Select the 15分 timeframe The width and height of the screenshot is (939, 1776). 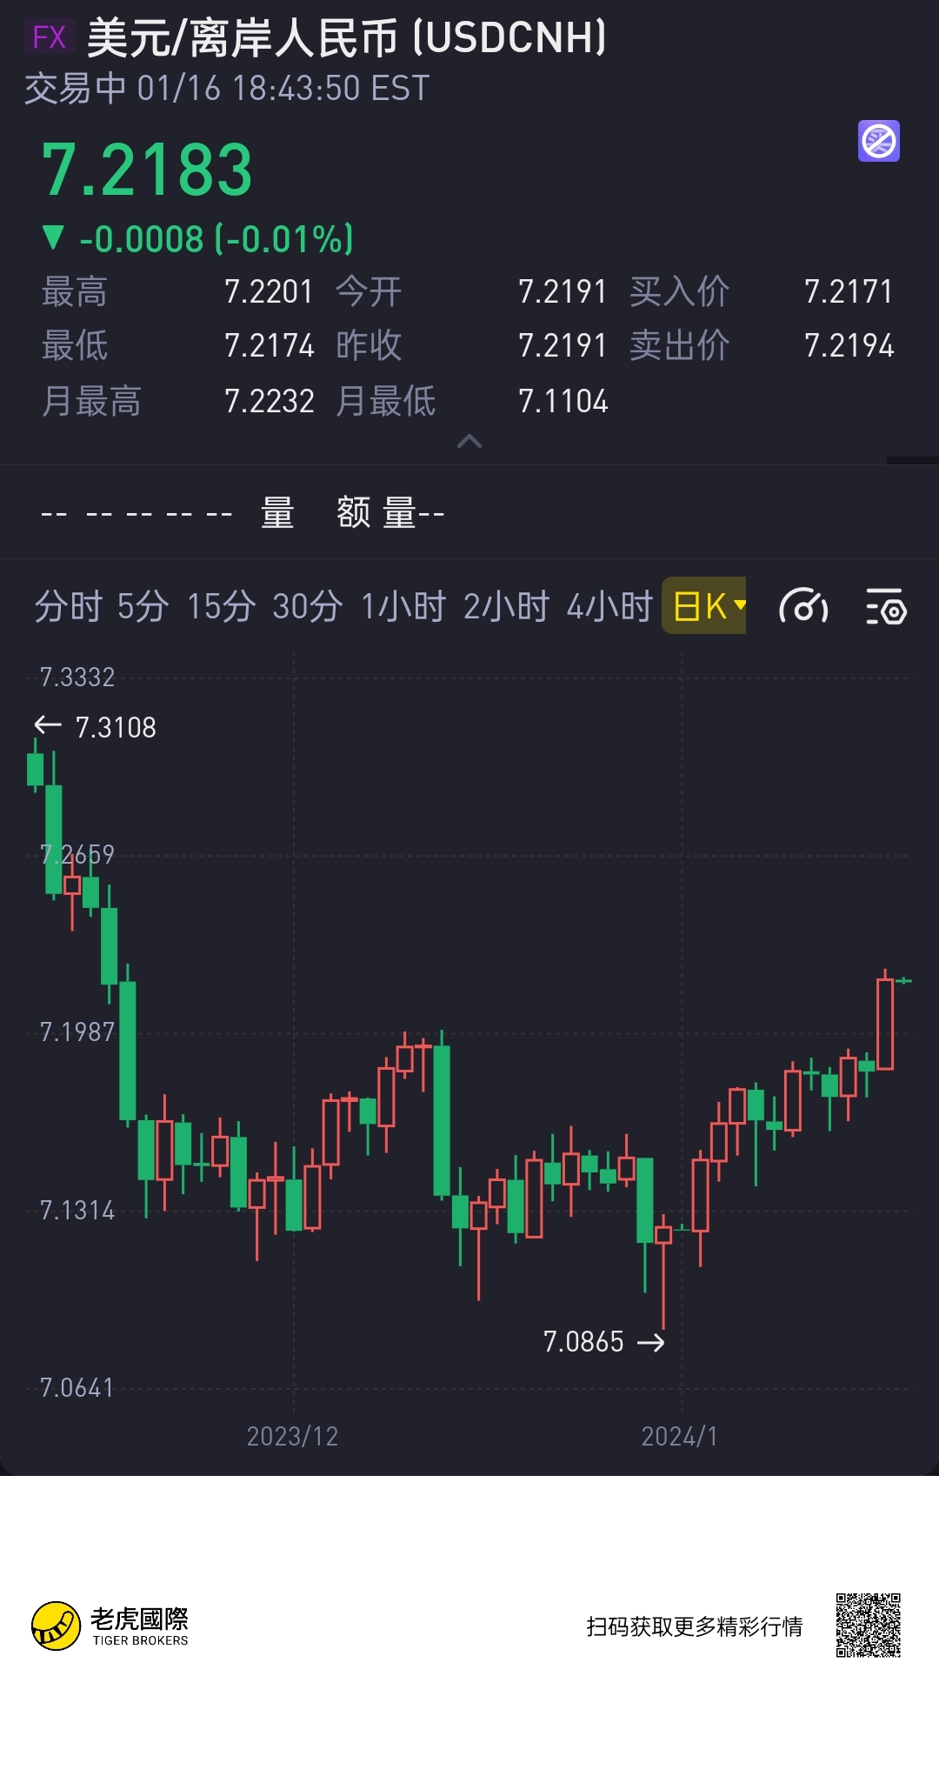[x=222, y=606]
